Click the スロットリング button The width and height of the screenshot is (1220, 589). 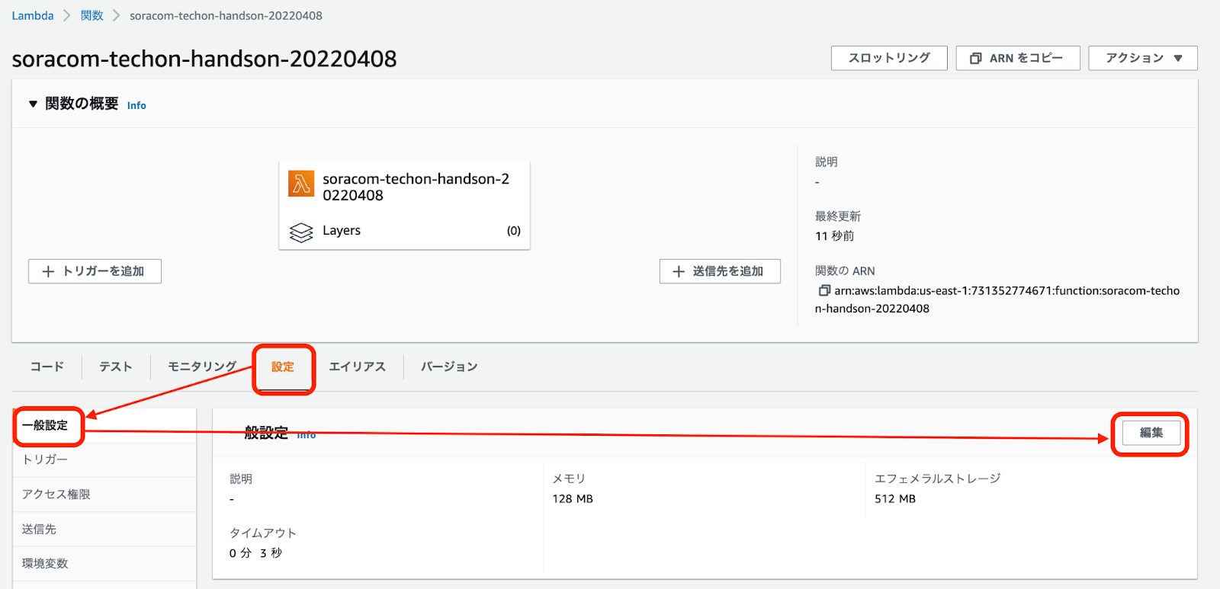tap(889, 58)
